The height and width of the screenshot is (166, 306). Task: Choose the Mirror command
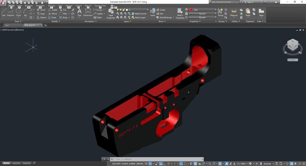coord(53,14)
